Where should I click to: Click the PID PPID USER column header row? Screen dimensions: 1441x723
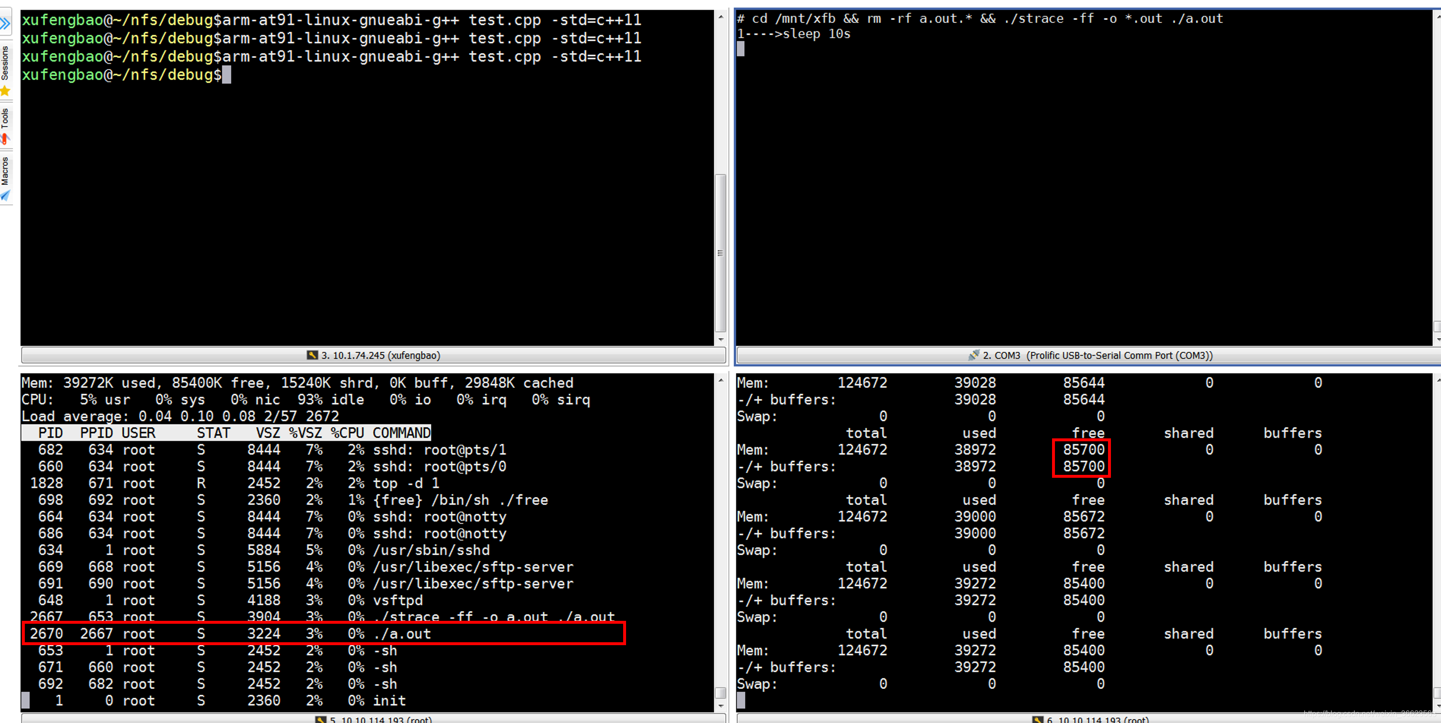click(x=226, y=433)
